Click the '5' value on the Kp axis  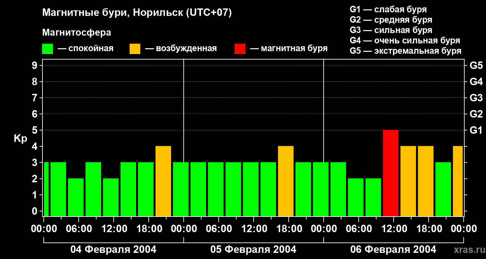coord(35,130)
